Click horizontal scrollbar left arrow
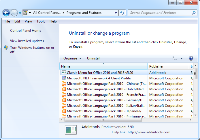This screenshot has height=140, width=200. point(62,120)
